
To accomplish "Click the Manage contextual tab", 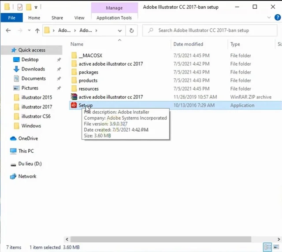I will click(114, 8).
